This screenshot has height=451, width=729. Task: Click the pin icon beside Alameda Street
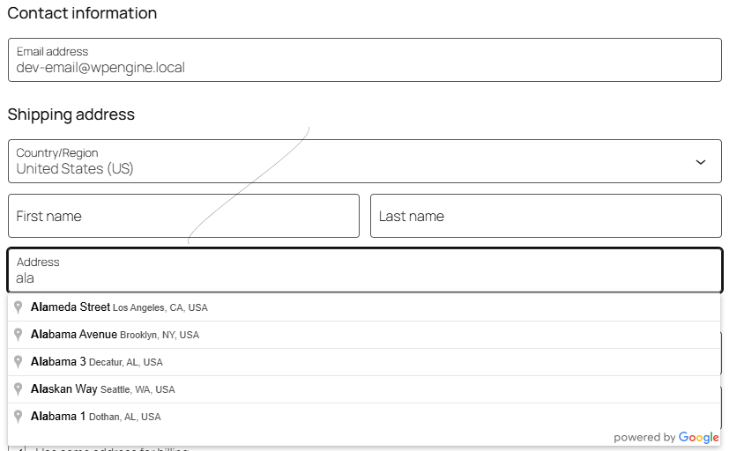coord(19,307)
